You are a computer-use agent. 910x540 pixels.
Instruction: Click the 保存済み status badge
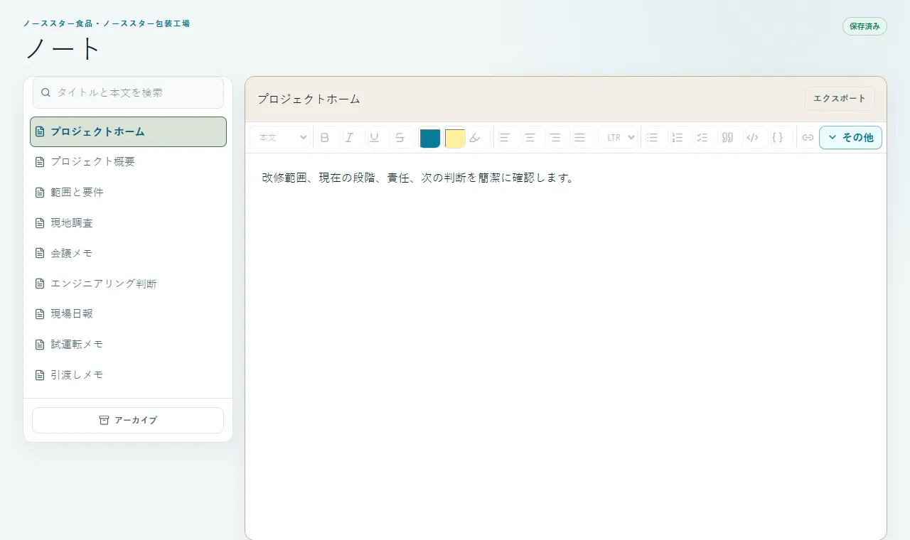(x=864, y=26)
